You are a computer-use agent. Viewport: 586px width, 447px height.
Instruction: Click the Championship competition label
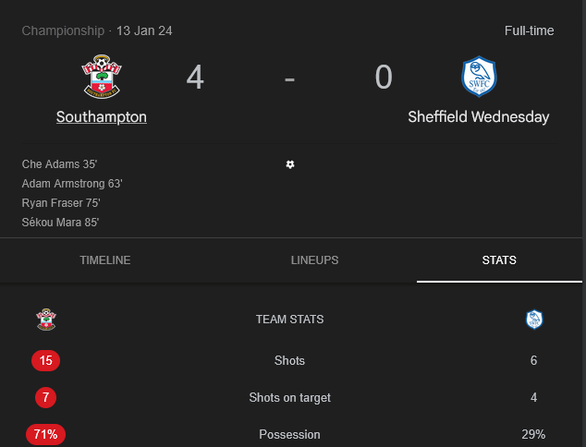(x=63, y=30)
